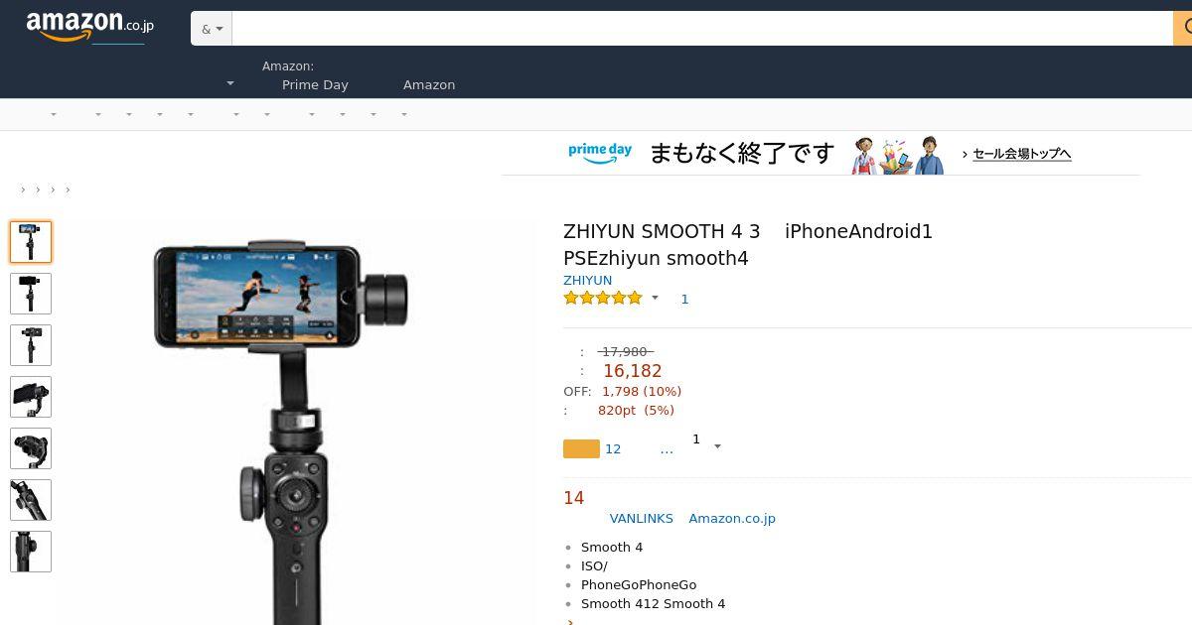Click the five-star rating icons
Viewport: 1192px width, 625px height.
click(603, 298)
